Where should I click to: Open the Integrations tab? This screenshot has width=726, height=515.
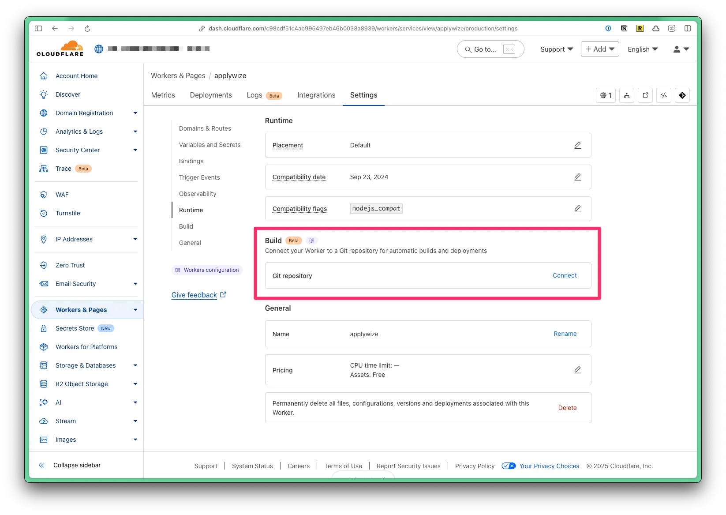tap(316, 95)
